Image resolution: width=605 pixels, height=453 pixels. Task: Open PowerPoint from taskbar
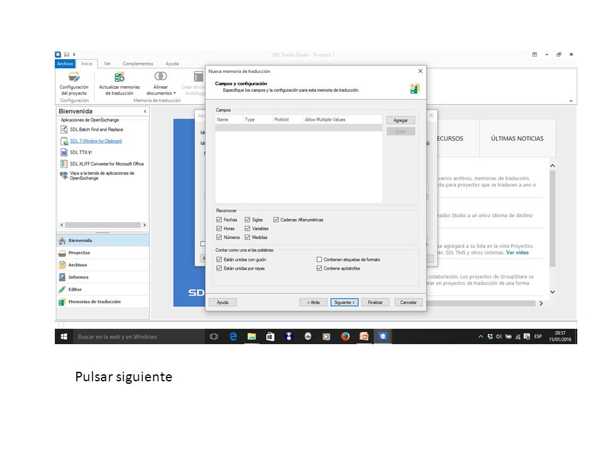[x=364, y=337]
